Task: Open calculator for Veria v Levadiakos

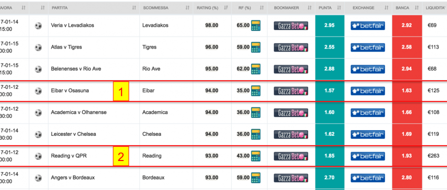Action: tap(257, 26)
